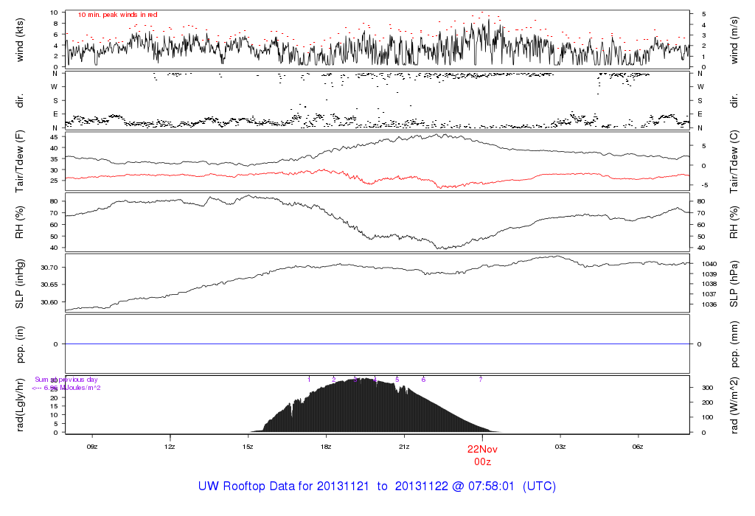Select the Tair/Tdew (C) right axis label
The image size is (755, 516).
734,161
